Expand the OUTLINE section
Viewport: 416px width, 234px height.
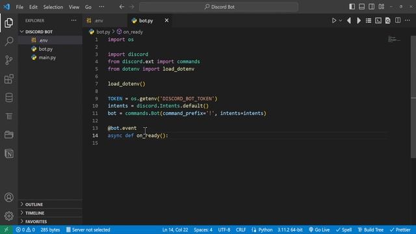51,204
